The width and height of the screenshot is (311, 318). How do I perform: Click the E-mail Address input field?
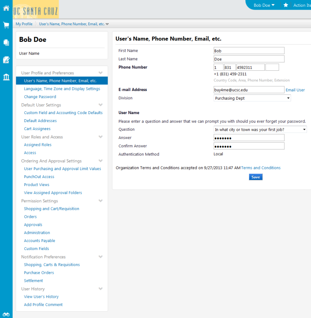[x=249, y=90]
